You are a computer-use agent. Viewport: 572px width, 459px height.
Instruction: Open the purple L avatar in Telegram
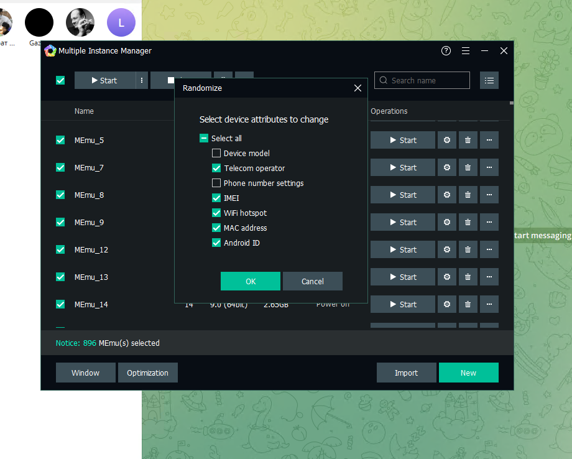[x=121, y=22]
